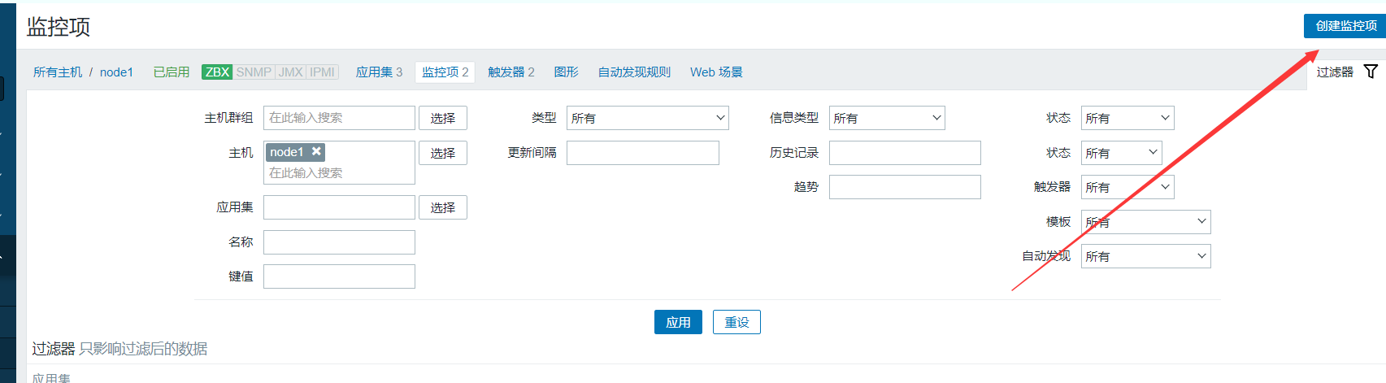Image resolution: width=1386 pixels, height=383 pixels.
Task: Switch to the 应用集 tab
Action: 379,72
